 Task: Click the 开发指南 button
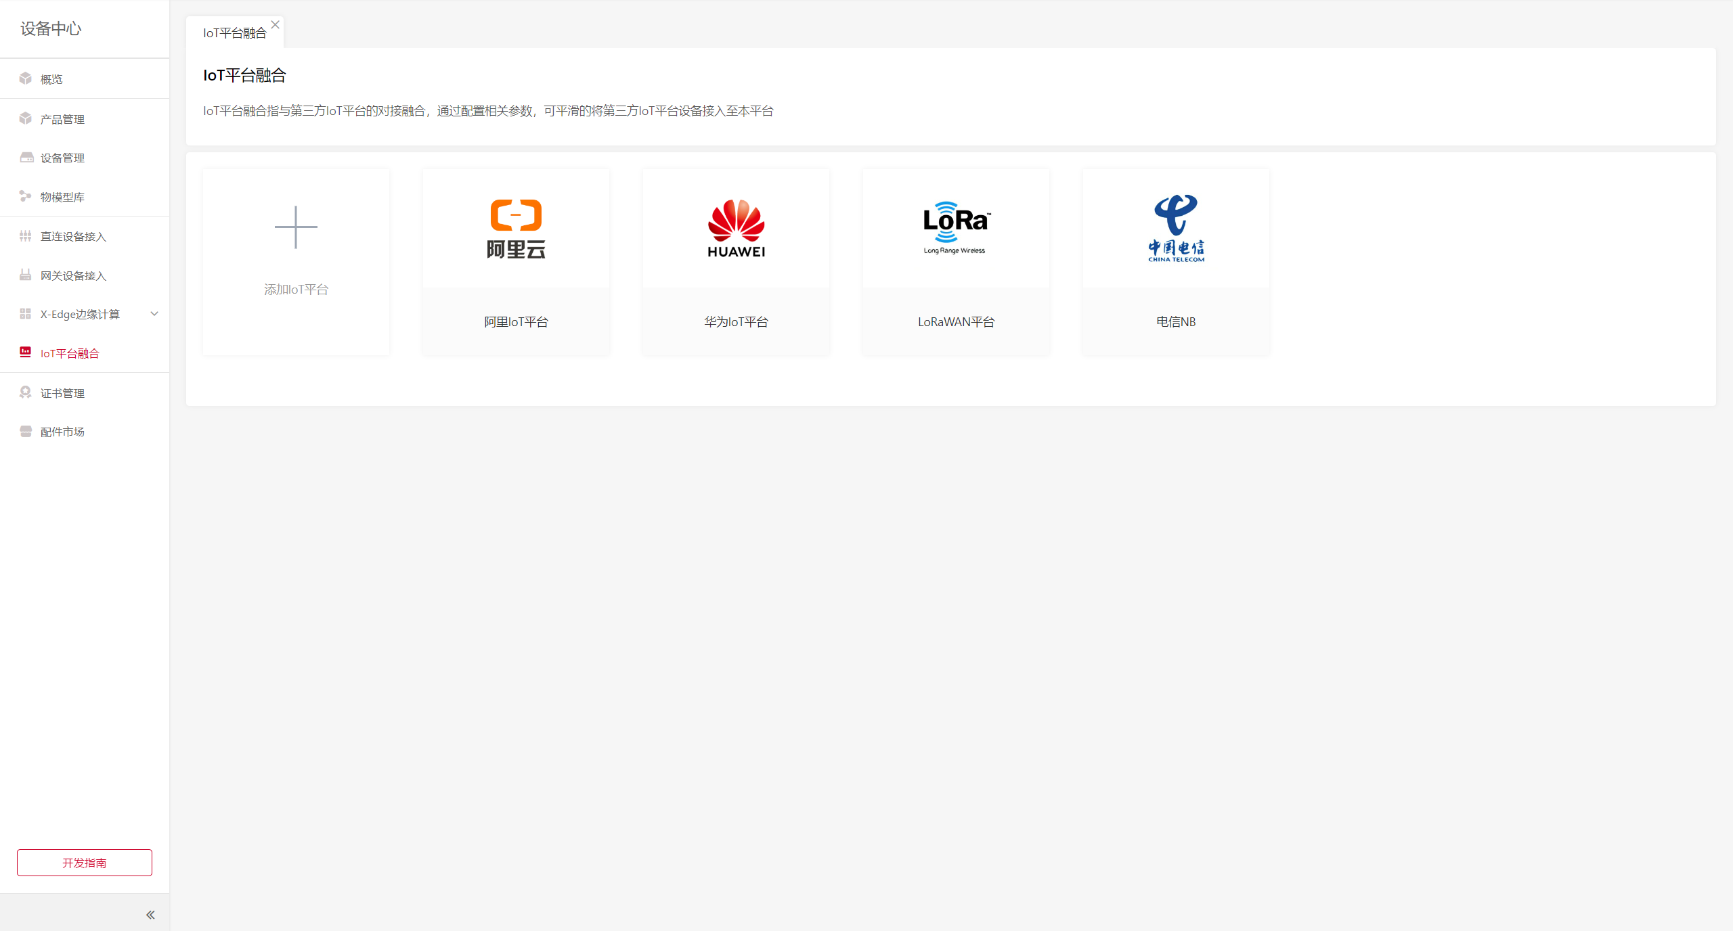[85, 863]
